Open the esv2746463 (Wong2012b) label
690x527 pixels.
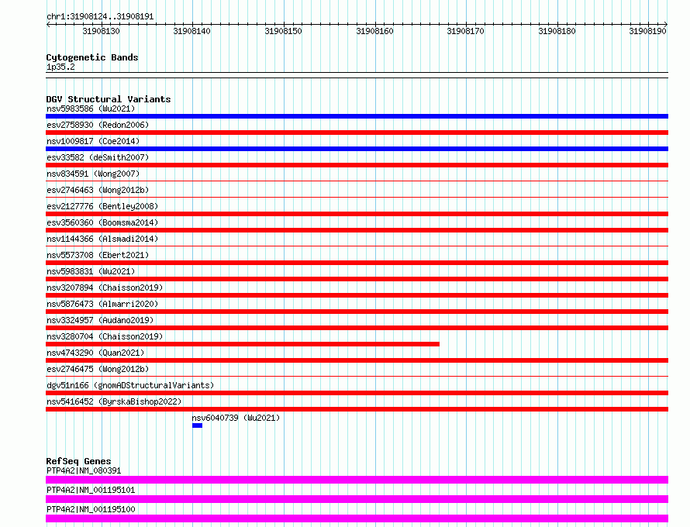pos(98,190)
